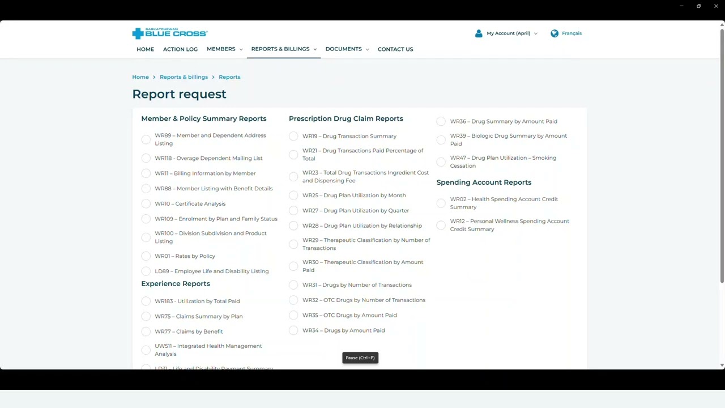Click the Prescription Drug Claim Reports heading
The image size is (725, 408).
346,118
